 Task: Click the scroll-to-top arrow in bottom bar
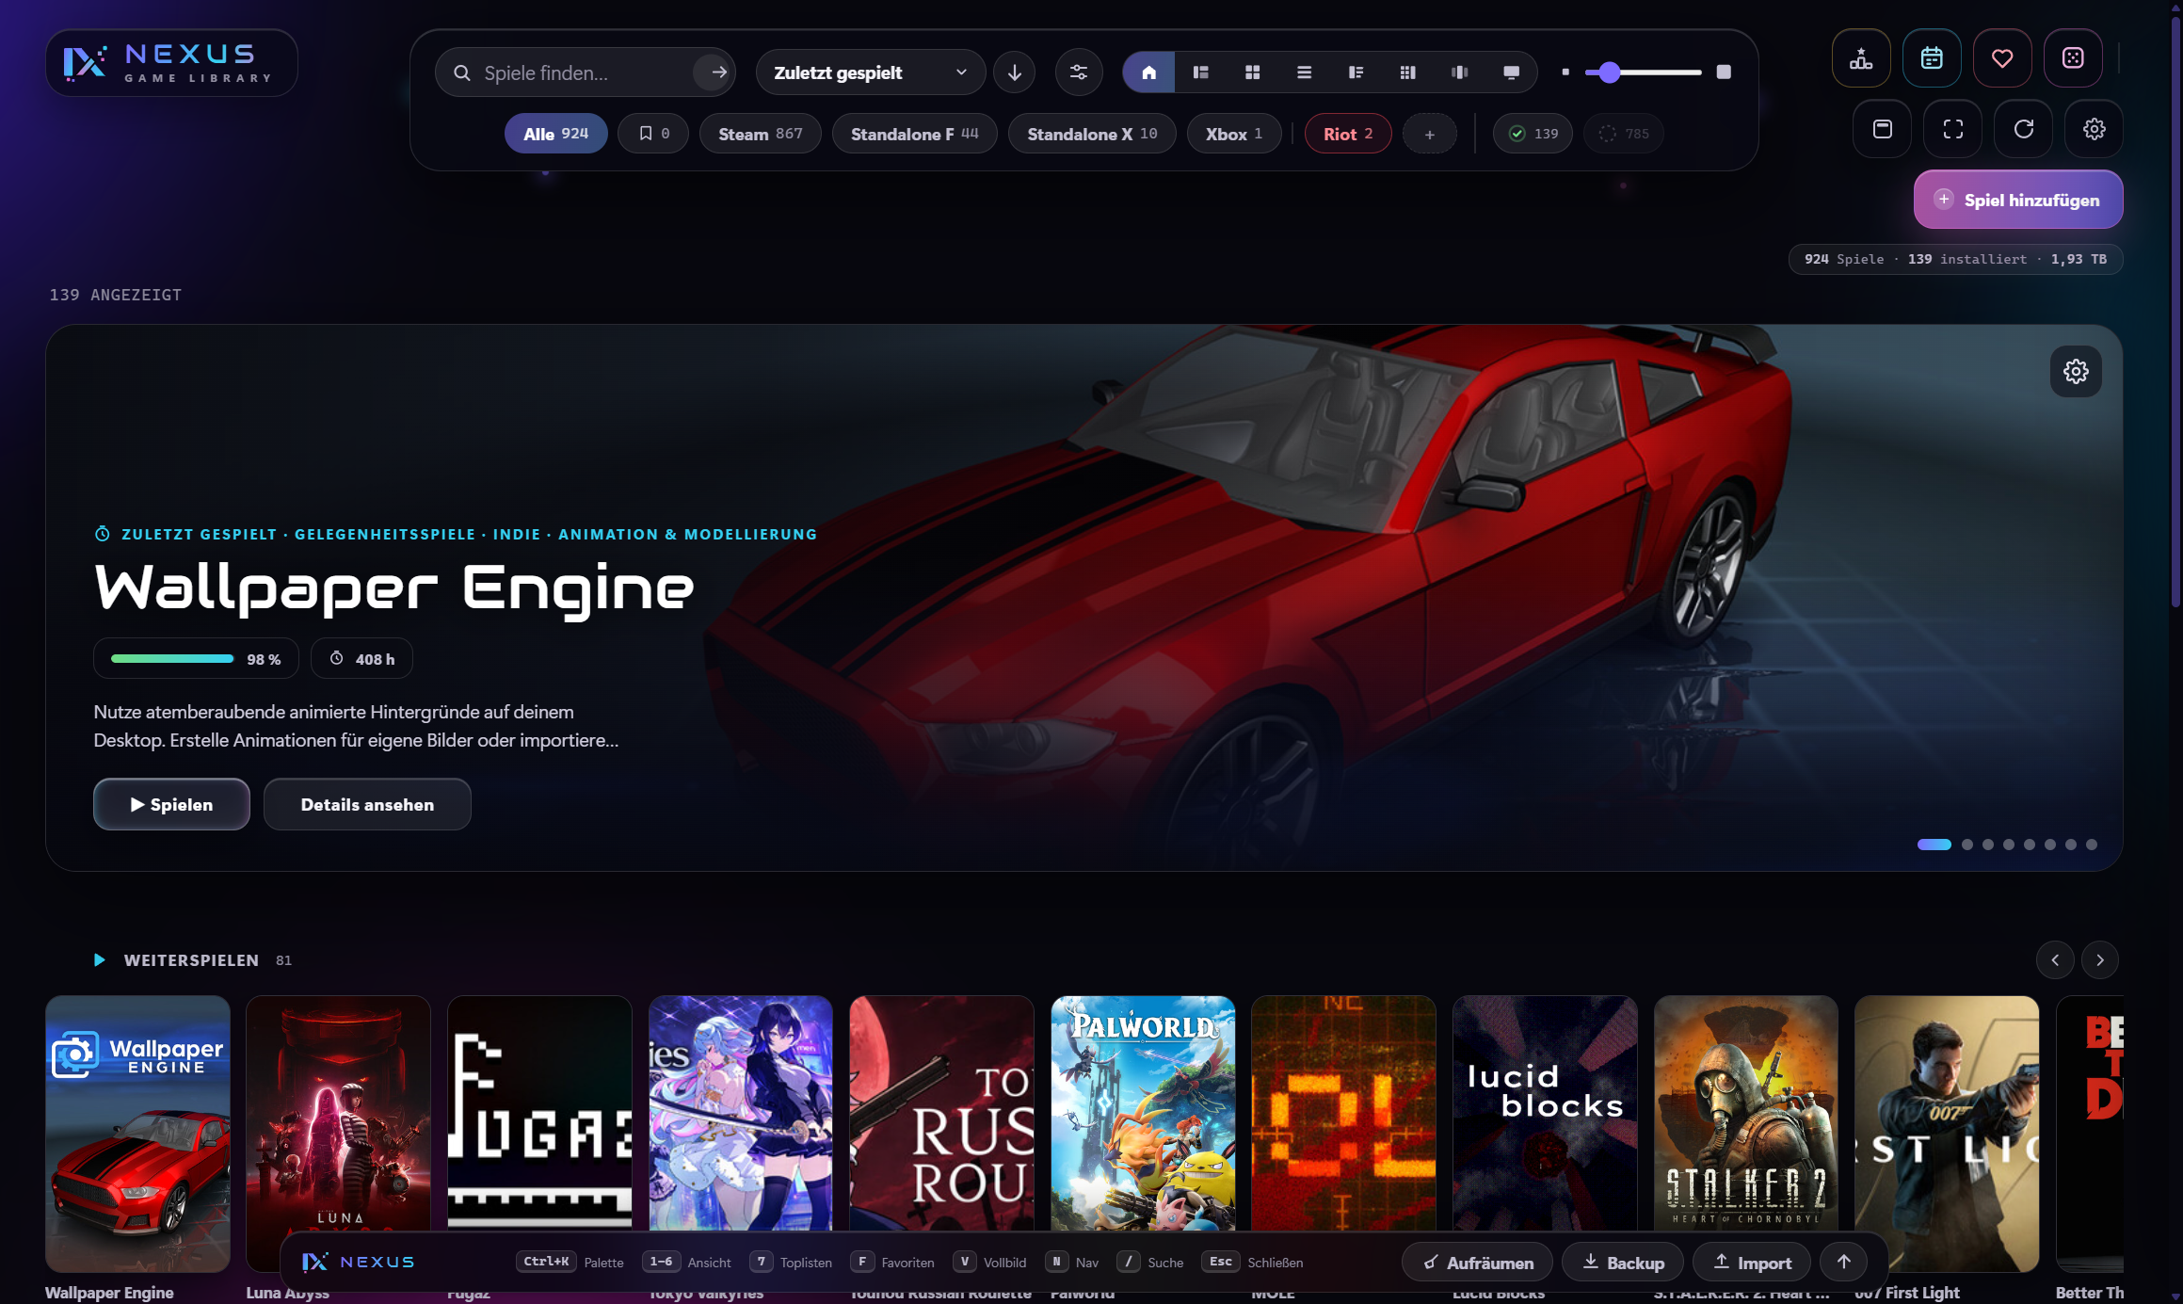[1843, 1262]
